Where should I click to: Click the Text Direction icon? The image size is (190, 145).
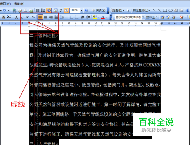pos(43,10)
